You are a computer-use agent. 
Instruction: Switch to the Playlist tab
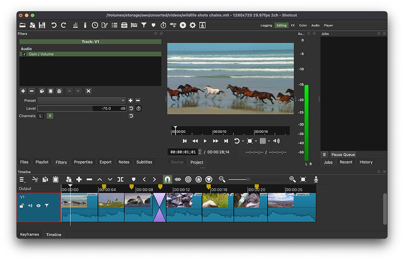[42, 162]
